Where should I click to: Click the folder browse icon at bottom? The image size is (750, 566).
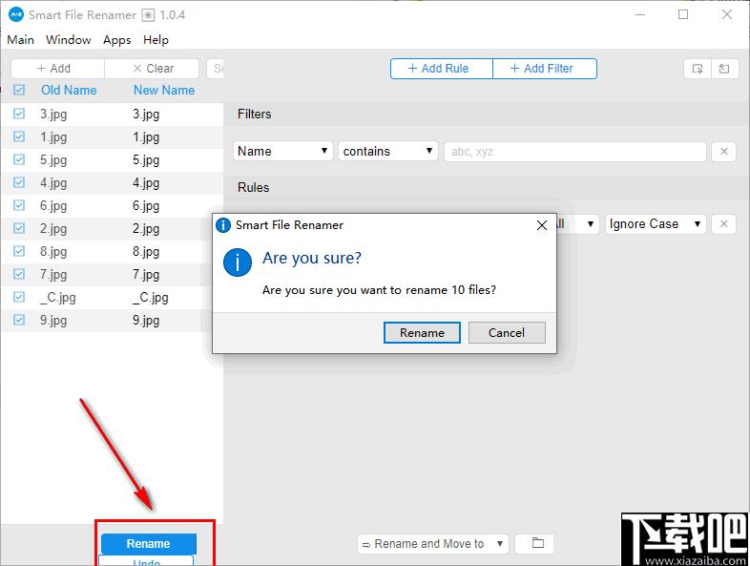coord(537,544)
